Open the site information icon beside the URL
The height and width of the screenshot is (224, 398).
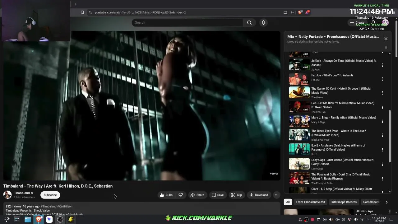pyautogui.click(x=90, y=12)
